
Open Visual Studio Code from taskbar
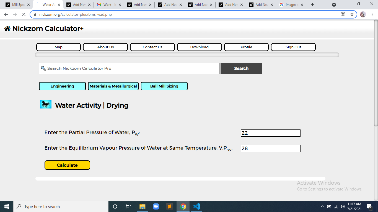pos(196,206)
